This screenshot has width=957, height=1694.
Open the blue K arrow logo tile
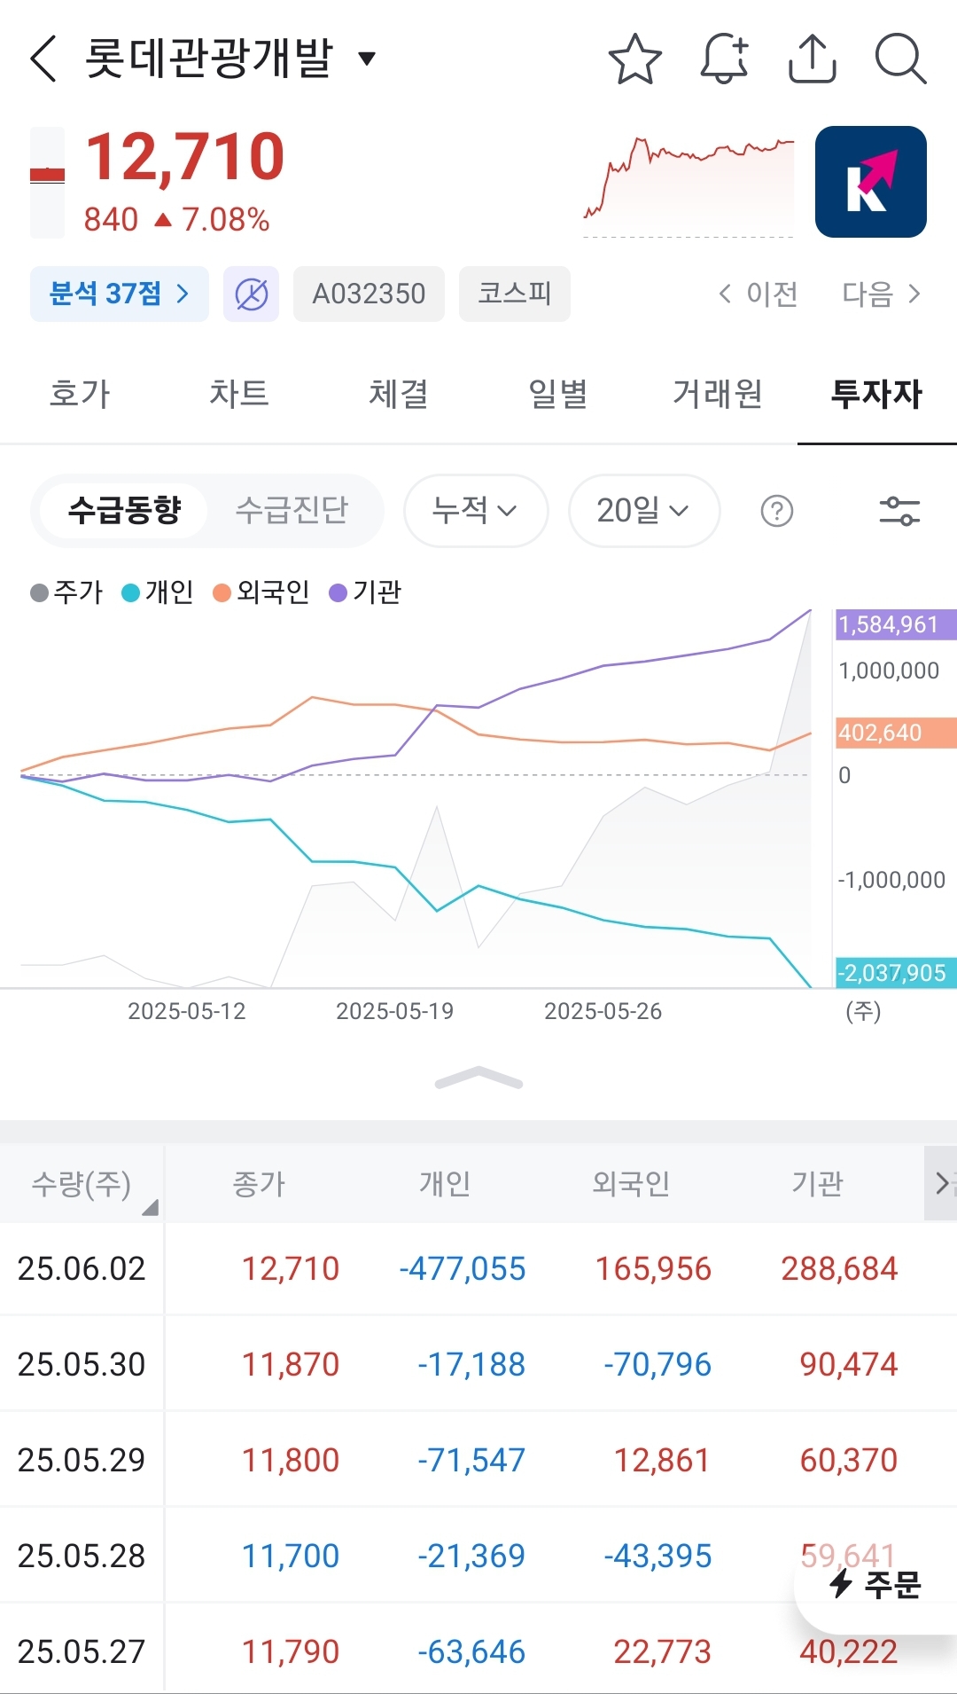(870, 182)
